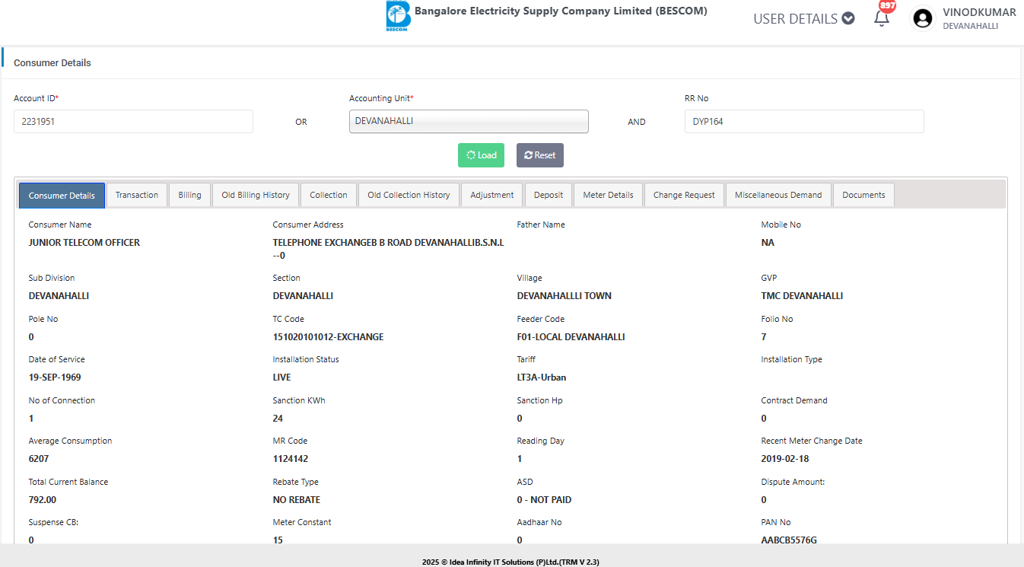Switch to the Adjustment tab
Viewport: 1024px width, 567px height.
pos(492,195)
